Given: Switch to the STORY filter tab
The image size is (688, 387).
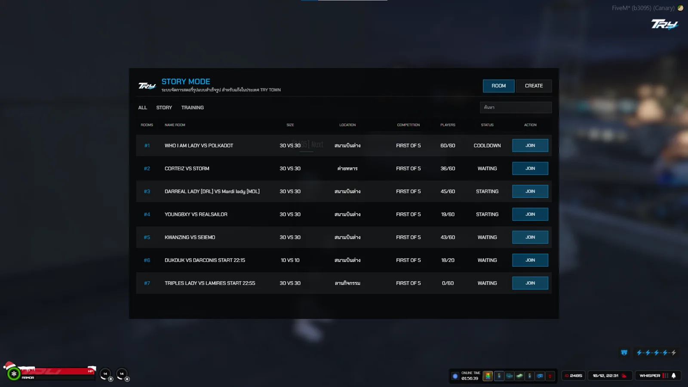Looking at the screenshot, I should [164, 107].
